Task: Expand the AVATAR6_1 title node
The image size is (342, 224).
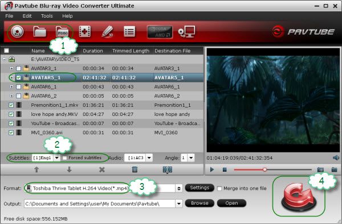Action: pyautogui.click(x=11, y=86)
